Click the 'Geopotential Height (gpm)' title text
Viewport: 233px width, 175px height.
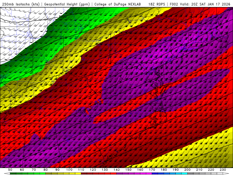click(67, 4)
